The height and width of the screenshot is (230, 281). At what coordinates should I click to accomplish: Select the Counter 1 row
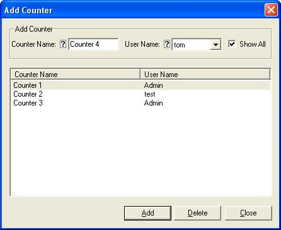click(x=140, y=85)
